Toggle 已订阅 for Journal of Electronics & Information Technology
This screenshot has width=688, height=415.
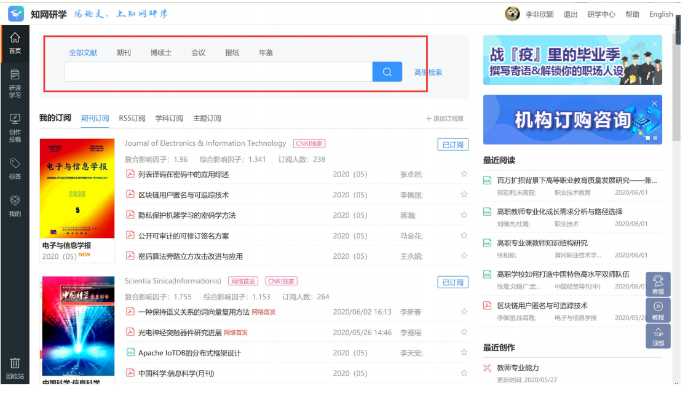pyautogui.click(x=453, y=145)
